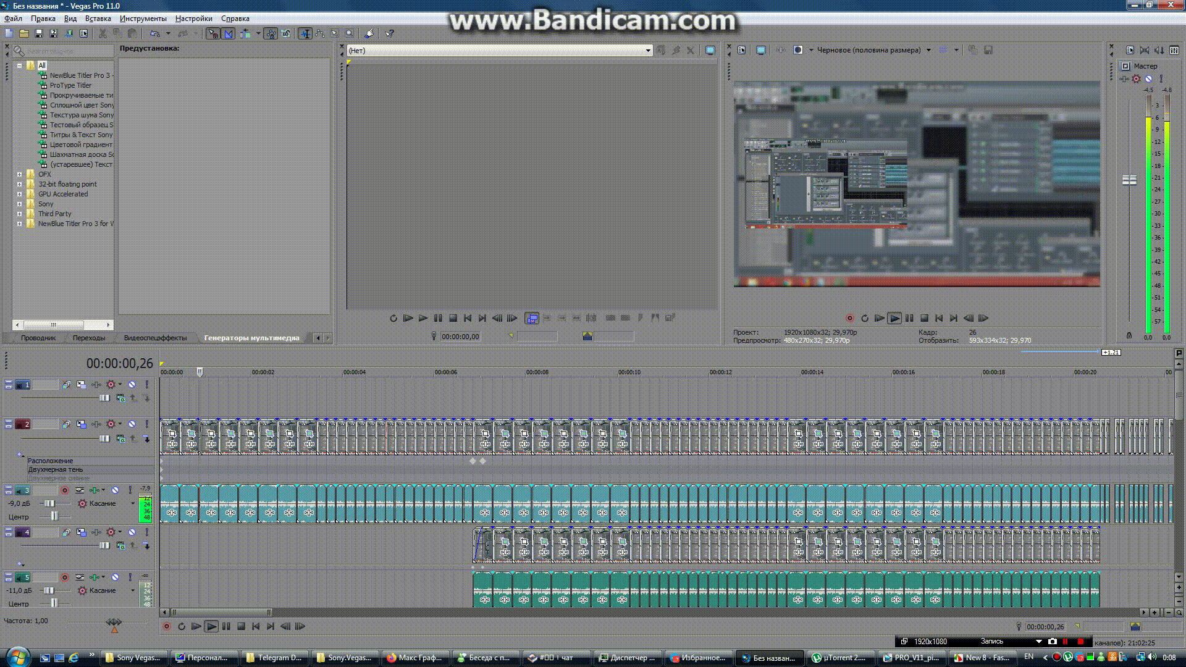Mute track 3
The height and width of the screenshot is (667, 1186).
115,490
